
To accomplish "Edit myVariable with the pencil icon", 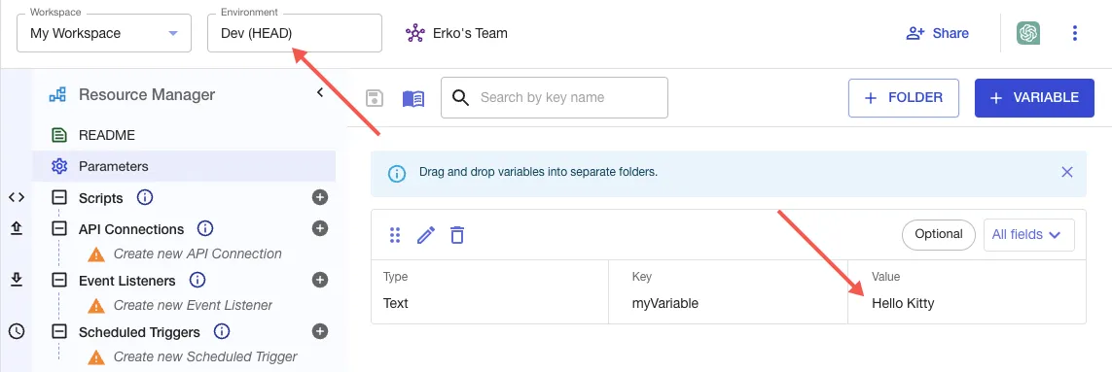I will click(425, 235).
